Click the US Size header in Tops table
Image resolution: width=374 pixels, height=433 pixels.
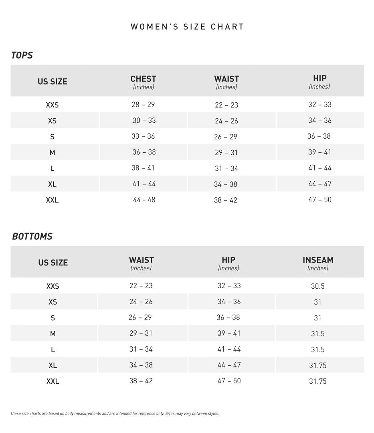tap(53, 81)
